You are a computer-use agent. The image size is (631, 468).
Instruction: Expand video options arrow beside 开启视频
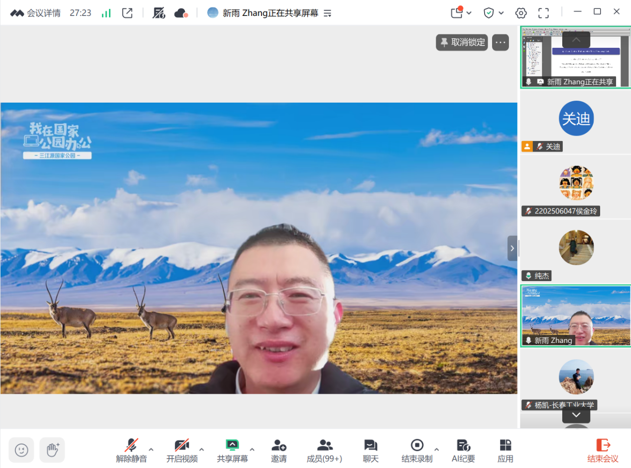pos(202,449)
